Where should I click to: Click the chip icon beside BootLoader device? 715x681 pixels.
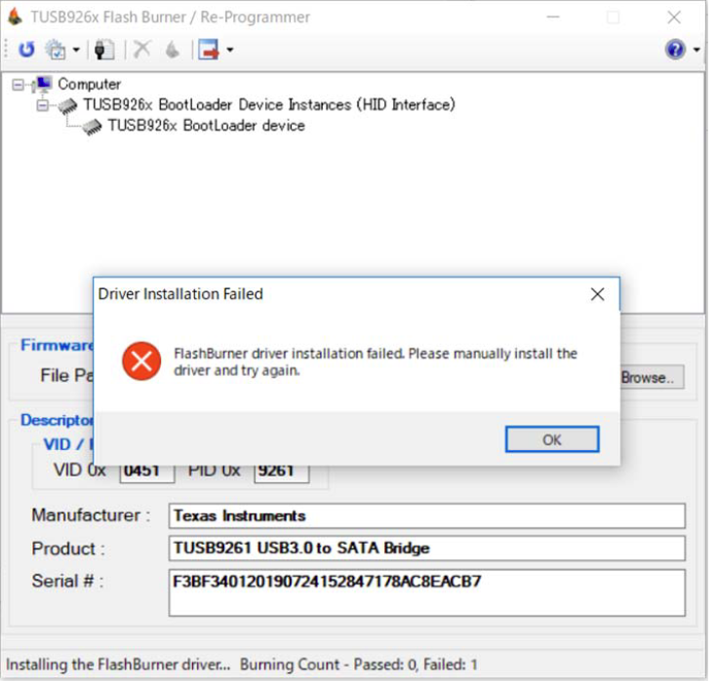coord(92,127)
